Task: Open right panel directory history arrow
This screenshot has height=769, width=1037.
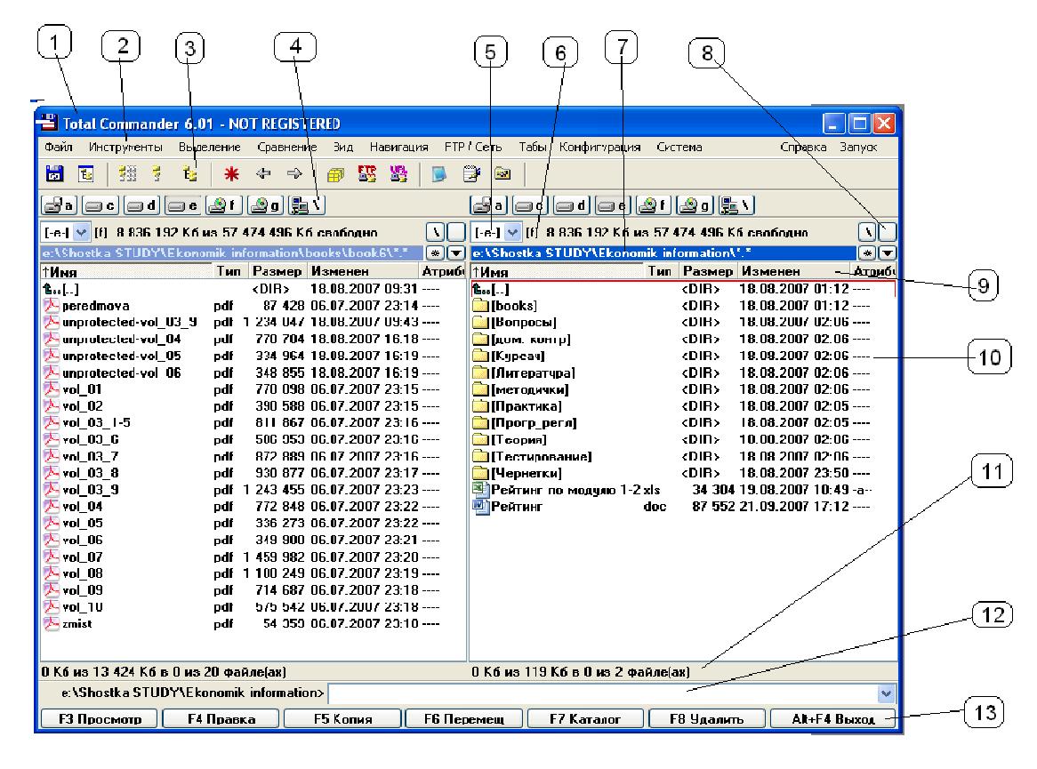Action: (887, 252)
